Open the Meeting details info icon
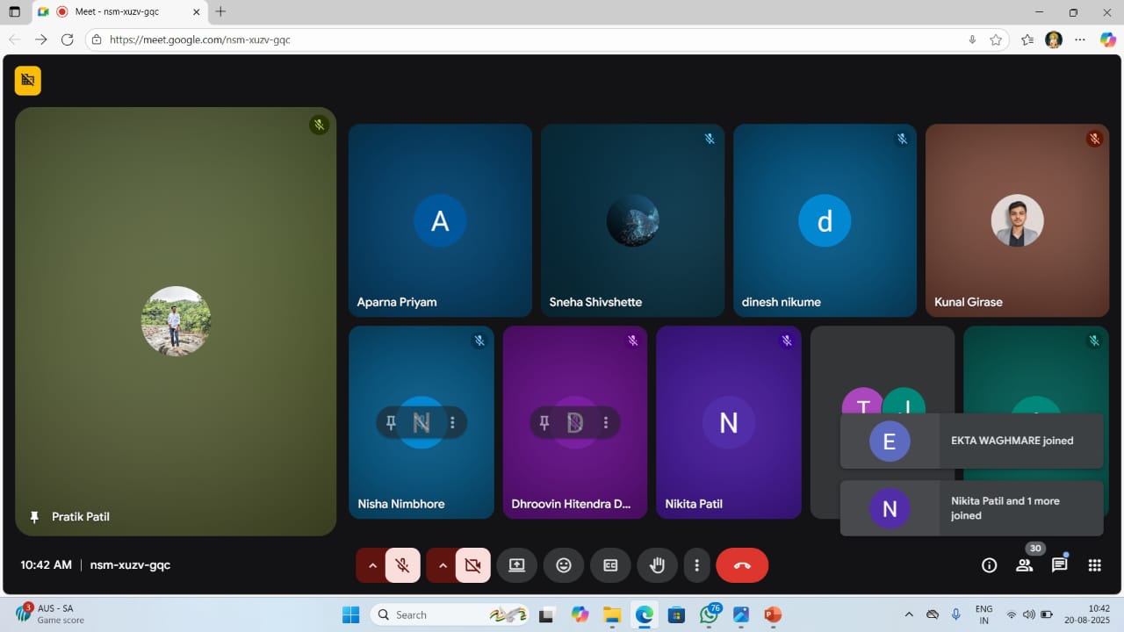 (989, 565)
